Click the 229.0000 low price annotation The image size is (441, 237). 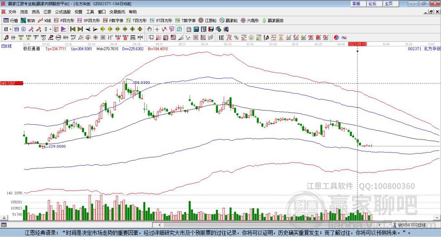tap(57, 146)
